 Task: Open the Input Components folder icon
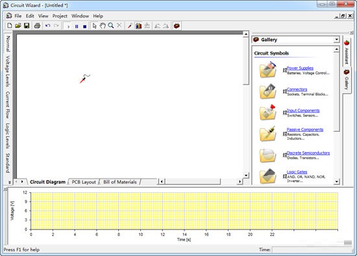pos(267,112)
